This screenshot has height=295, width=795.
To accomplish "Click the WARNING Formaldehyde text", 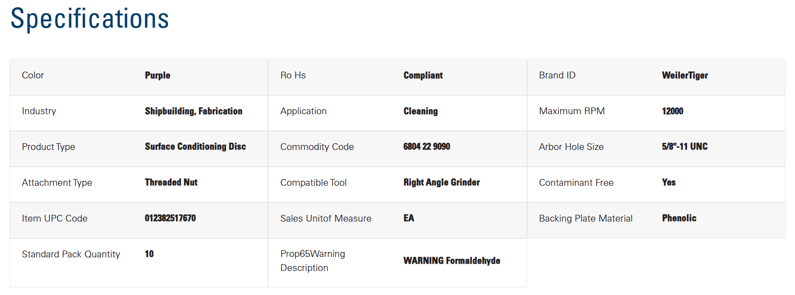I will 451,261.
